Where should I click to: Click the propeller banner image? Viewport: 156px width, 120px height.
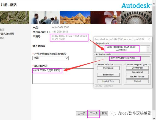[106, 17]
